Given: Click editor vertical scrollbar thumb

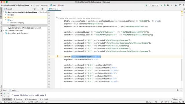Looking at the screenshot, I should 182,70.
